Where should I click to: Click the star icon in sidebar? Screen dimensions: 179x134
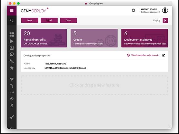[x=12, y=68]
